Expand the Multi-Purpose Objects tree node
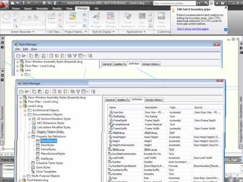243x182 pixels. [24, 176]
